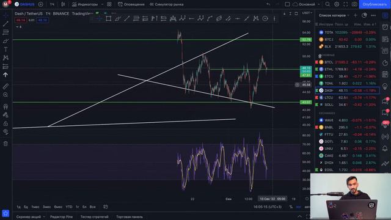Open the Тестер стратегий tab
The height and width of the screenshot is (220, 391).
click(x=94, y=217)
